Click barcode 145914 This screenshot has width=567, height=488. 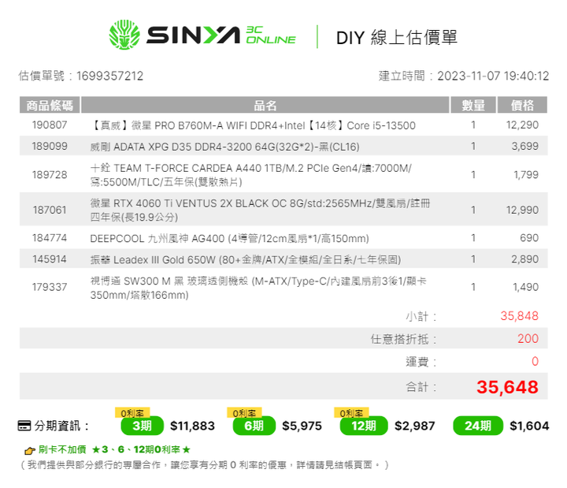(50, 259)
